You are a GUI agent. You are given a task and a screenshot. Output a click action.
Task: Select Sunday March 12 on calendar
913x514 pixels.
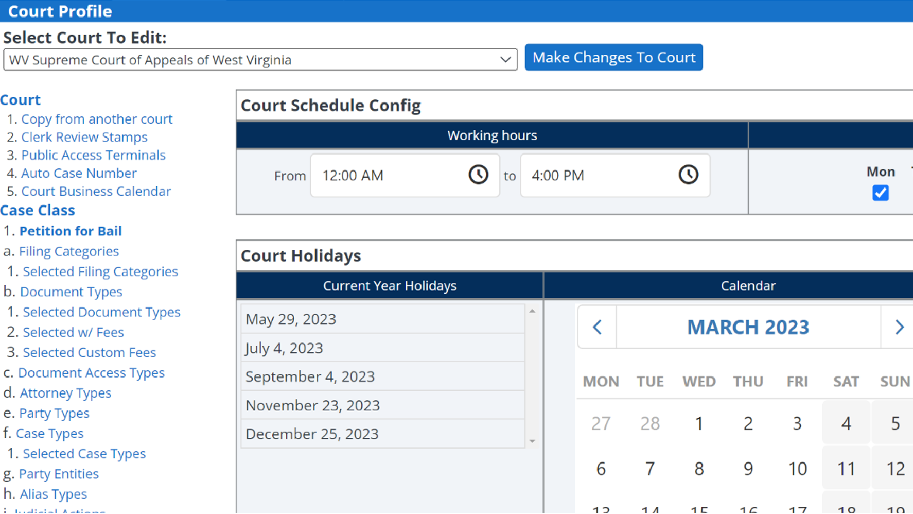[895, 469]
